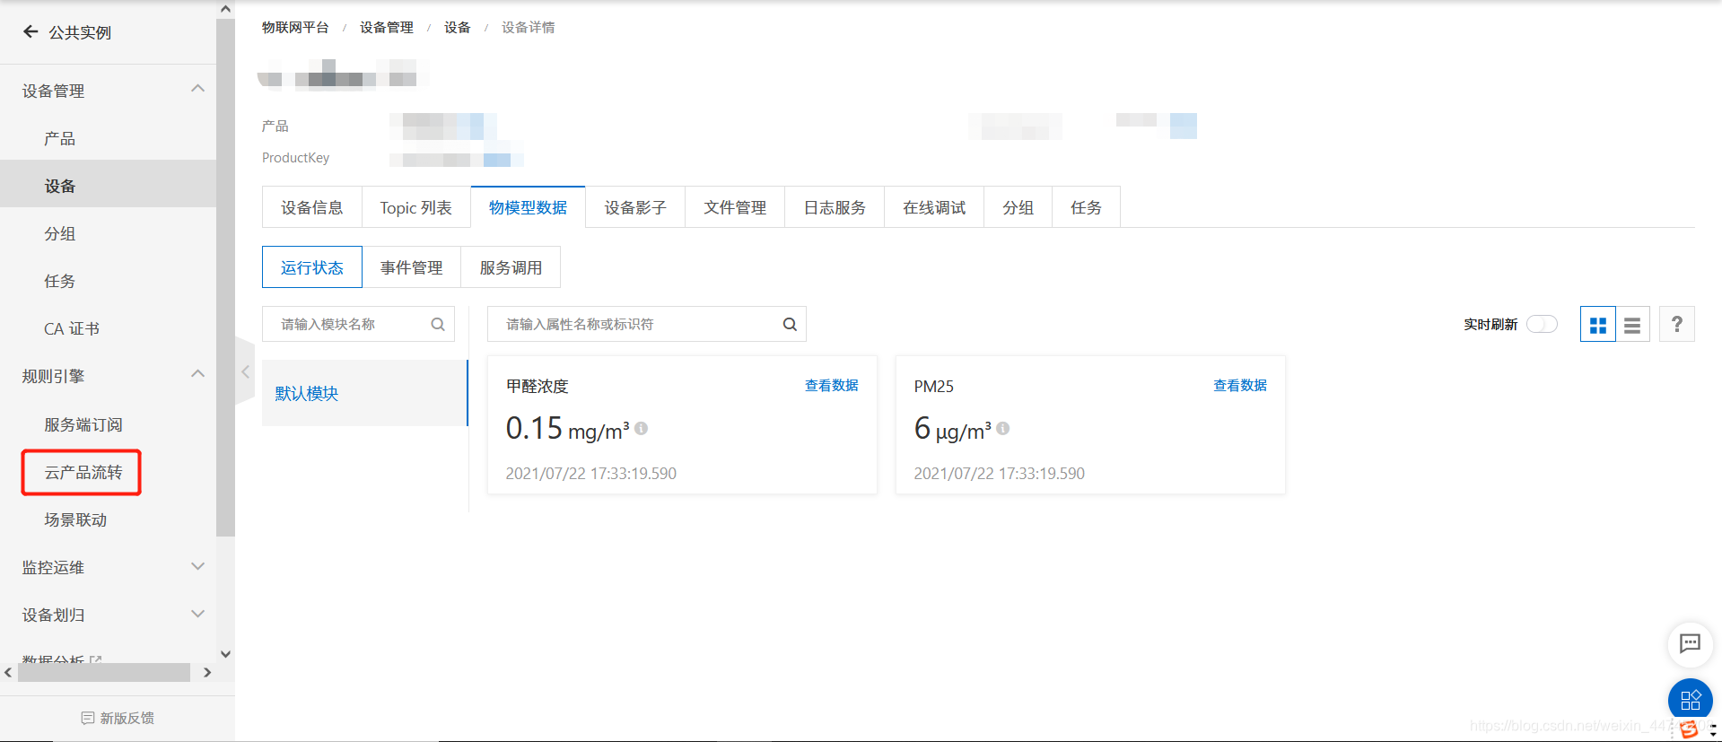Collapse the sidebar with the side arrow handle
Viewport: 1722px width, 742px height.
245,371
